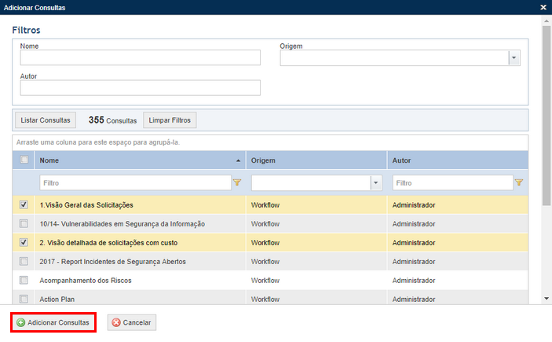Image resolution: width=552 pixels, height=342 pixels.
Task: Check the 10/14- Vulnerabilidades row checkbox
Action: click(x=24, y=223)
